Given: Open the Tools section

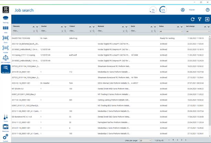Looking at the screenshot, I should (5, 118).
